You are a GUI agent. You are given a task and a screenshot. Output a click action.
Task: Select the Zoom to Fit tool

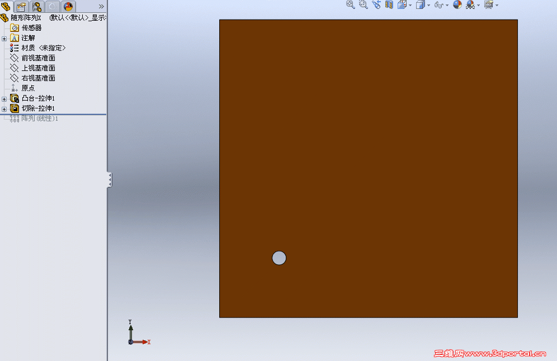(x=350, y=4)
